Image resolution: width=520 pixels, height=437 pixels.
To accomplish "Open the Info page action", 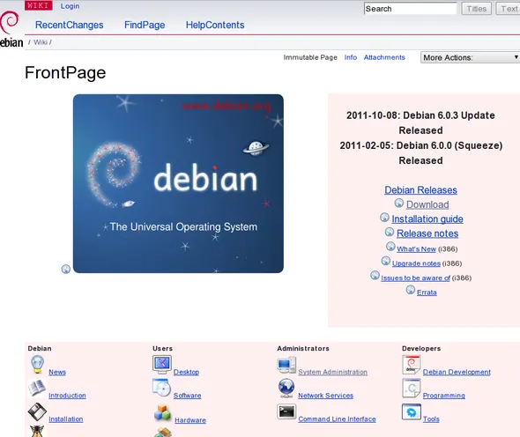I will coord(351,57).
